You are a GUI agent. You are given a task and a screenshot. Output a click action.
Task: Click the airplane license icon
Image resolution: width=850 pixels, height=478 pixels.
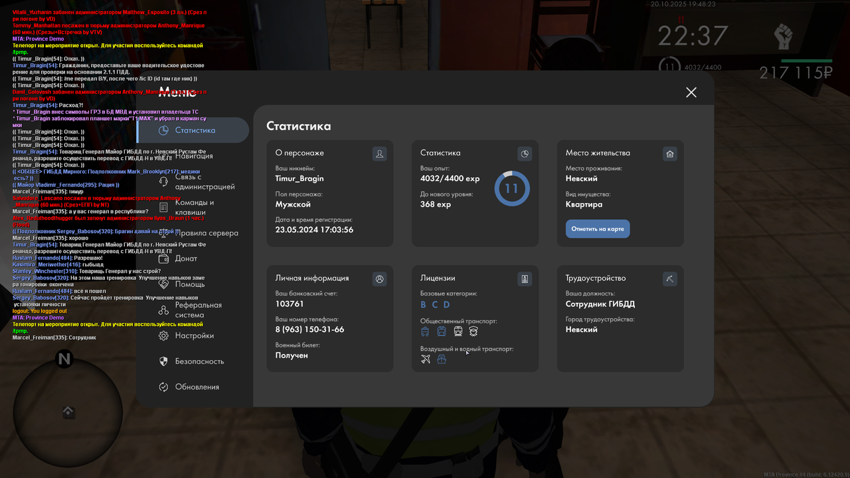pos(426,359)
